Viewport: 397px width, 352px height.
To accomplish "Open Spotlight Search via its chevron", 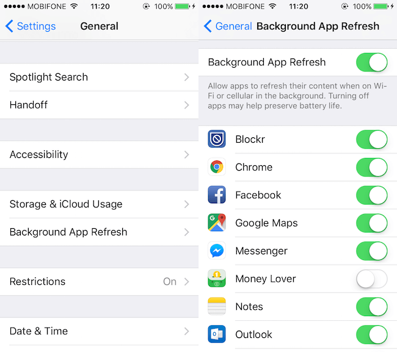I will click(187, 77).
